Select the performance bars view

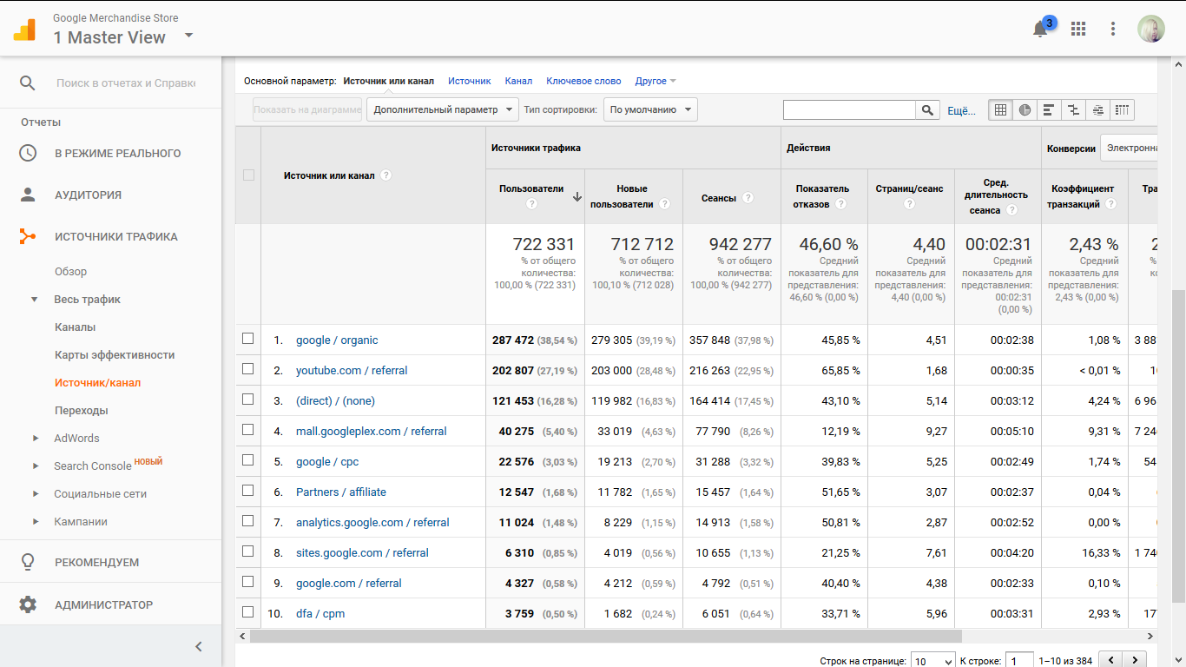pos(1048,109)
